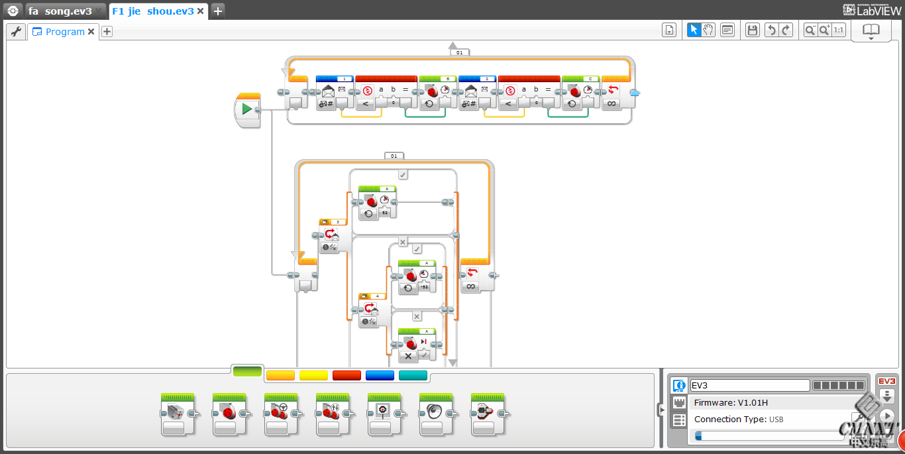This screenshot has height=454, width=905.
Task: Redo the last action
Action: coord(786,30)
